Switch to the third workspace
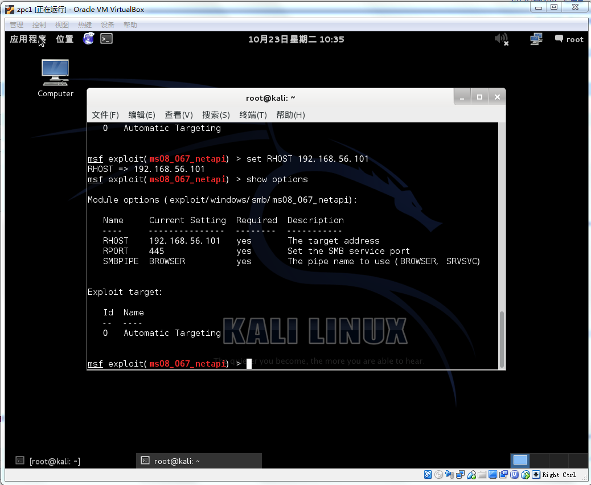 pyautogui.click(x=559, y=461)
